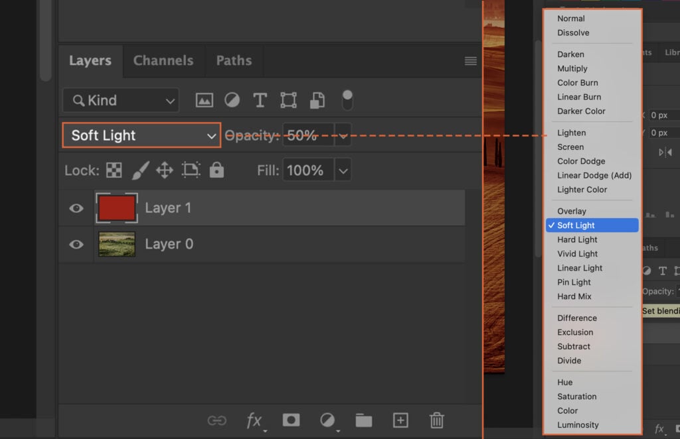Delete the selected layer
The image size is (680, 439).
pyautogui.click(x=436, y=420)
